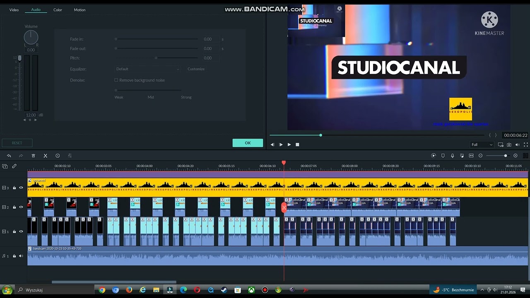Viewport: 530px width, 298px height.
Task: Click the equalizer Customize button
Action: pos(196,69)
